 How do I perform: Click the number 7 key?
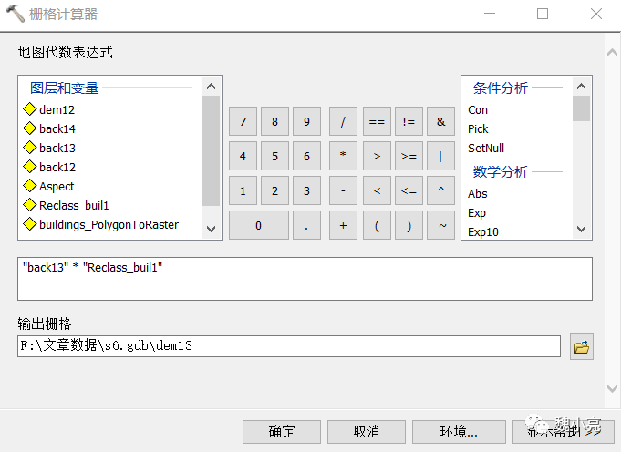(x=243, y=121)
